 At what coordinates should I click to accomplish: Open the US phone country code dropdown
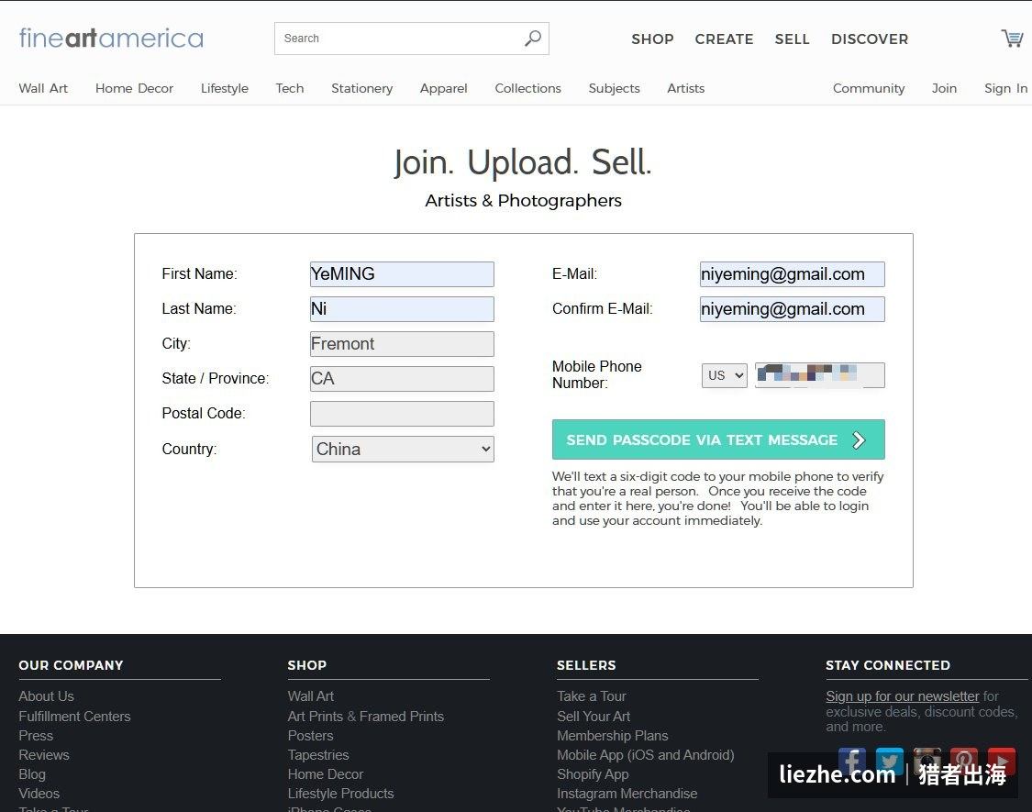(x=724, y=375)
